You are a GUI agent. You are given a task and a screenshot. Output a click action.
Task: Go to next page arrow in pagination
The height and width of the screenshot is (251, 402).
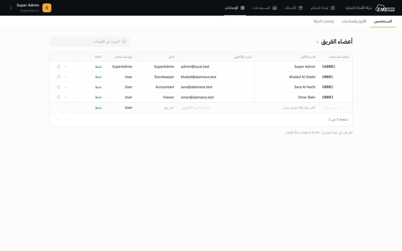coord(58,120)
